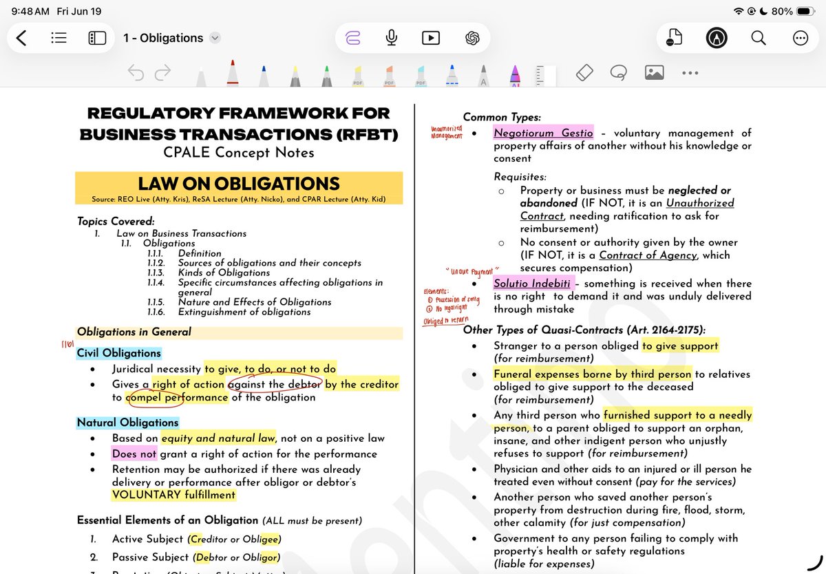826x574 pixels.
Task: Tap the 'Civil Obligations' blue heading
Action: coord(119,353)
